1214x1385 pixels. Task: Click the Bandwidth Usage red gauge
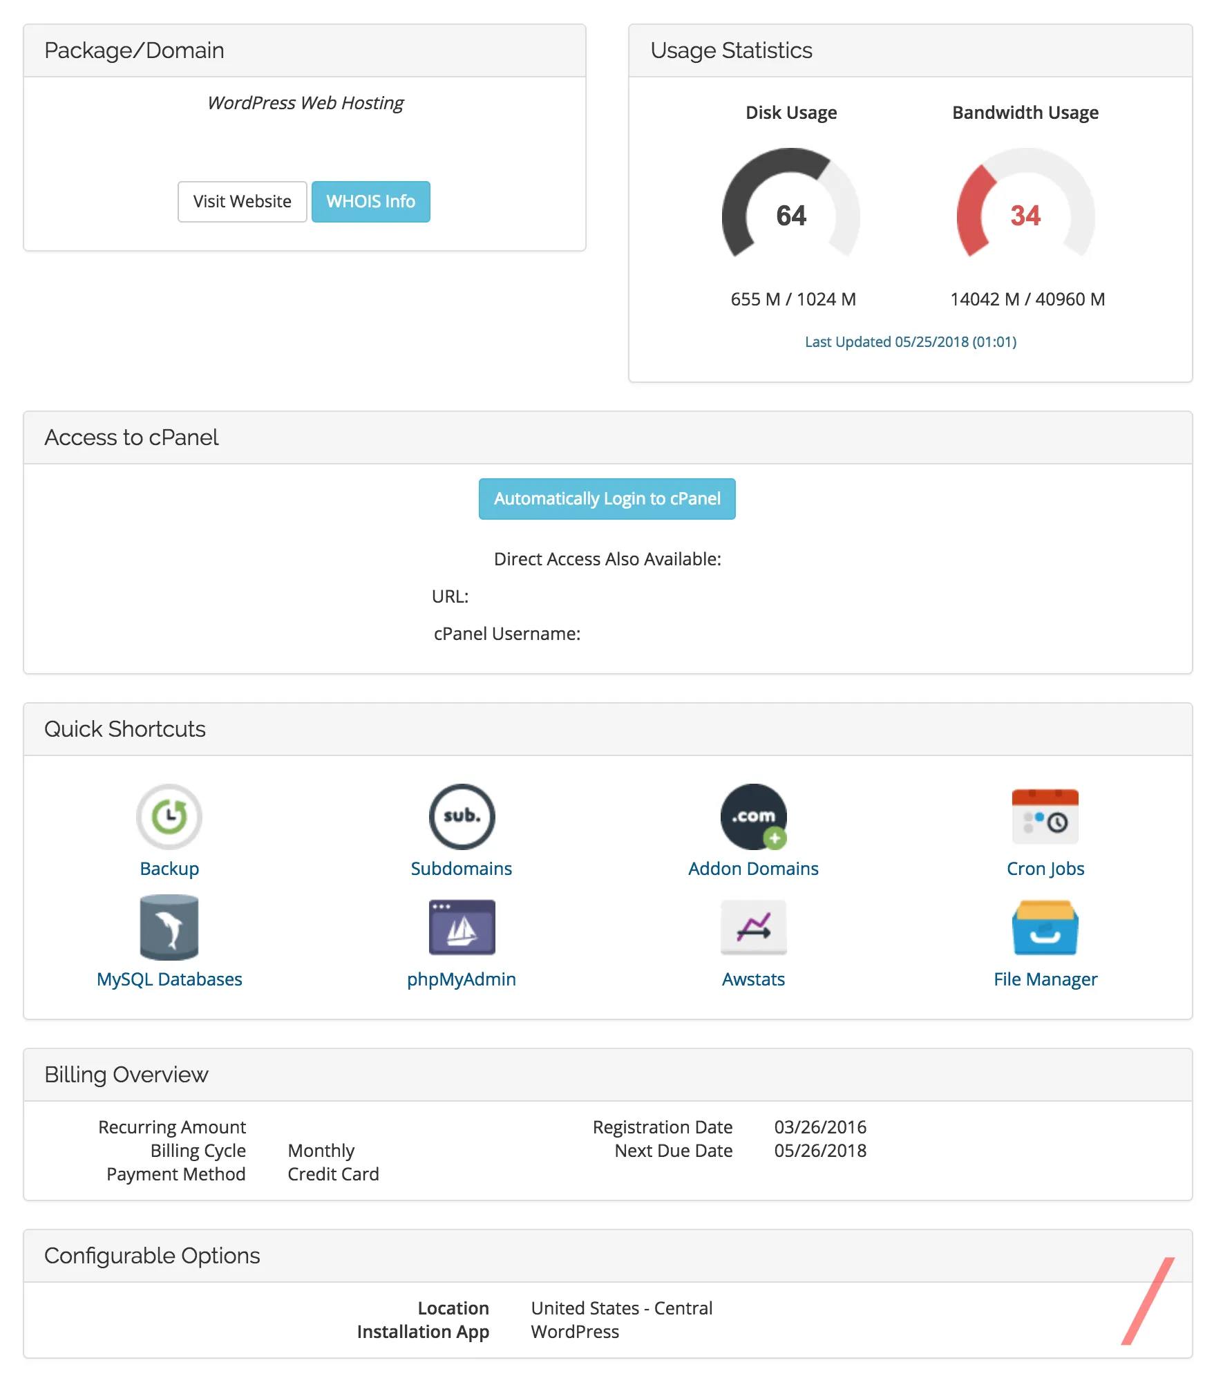(1025, 207)
